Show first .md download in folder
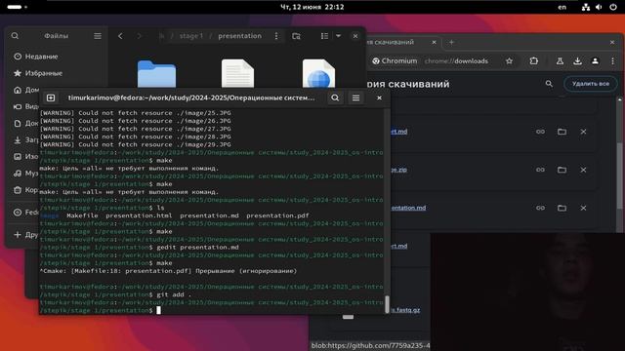This screenshot has height=351, width=625. 562,132
